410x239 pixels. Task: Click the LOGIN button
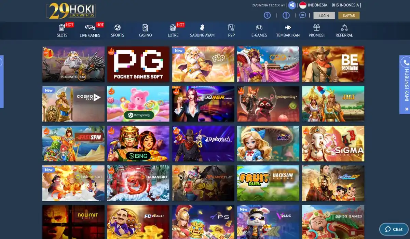[x=324, y=15]
